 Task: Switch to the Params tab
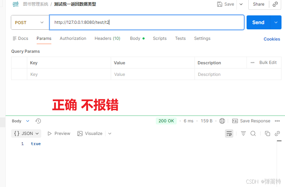(44, 38)
